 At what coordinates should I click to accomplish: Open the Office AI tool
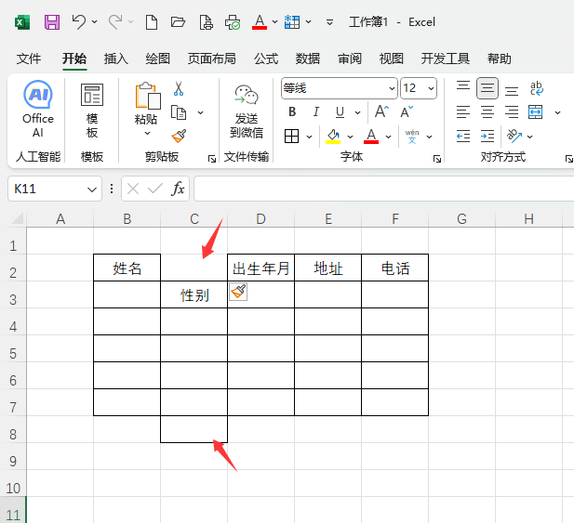(38, 109)
